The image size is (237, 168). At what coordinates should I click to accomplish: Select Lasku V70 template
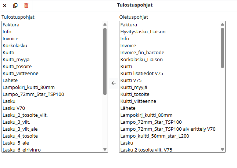click(14, 108)
